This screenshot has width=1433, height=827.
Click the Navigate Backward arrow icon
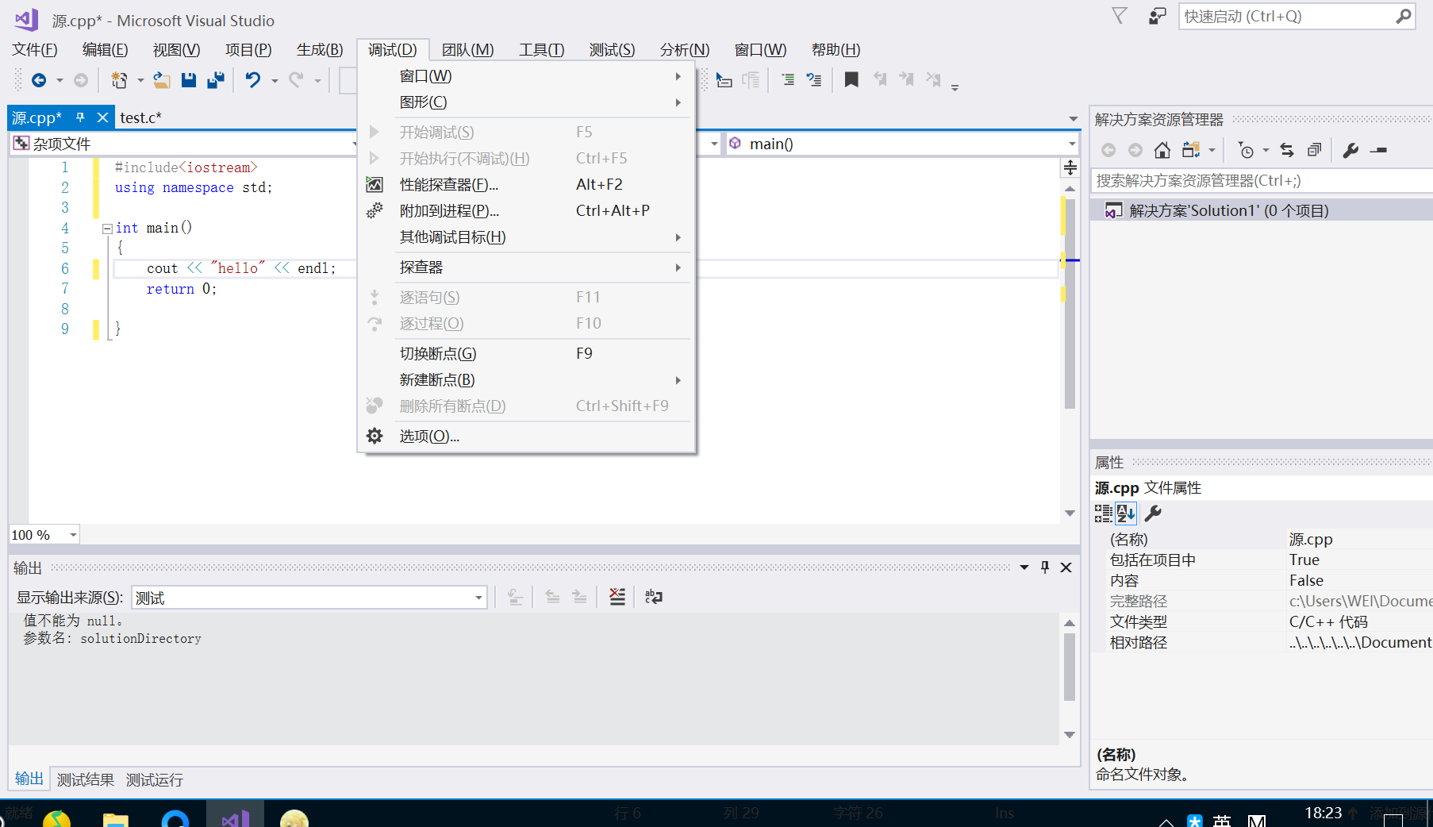coord(38,80)
